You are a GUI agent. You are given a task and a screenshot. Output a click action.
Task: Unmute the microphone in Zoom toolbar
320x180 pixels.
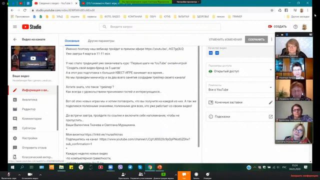[9, 175]
